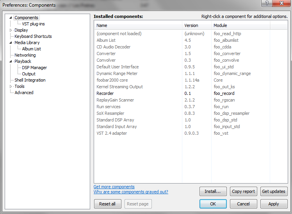Screen dimensions: 292x214
Task: Open Keyboard Shortcuts preferences
Action: [33, 36]
